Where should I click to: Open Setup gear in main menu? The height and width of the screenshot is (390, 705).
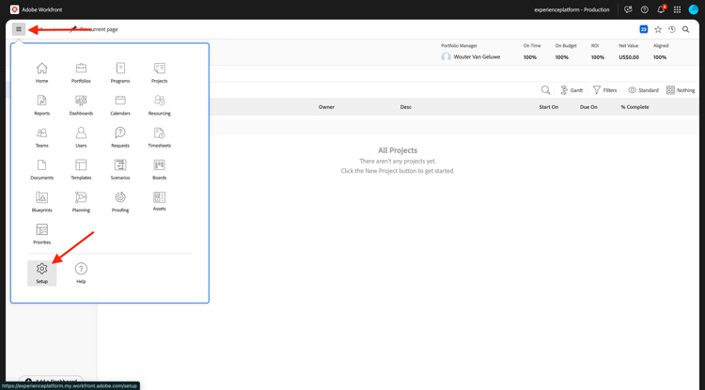[x=41, y=273]
